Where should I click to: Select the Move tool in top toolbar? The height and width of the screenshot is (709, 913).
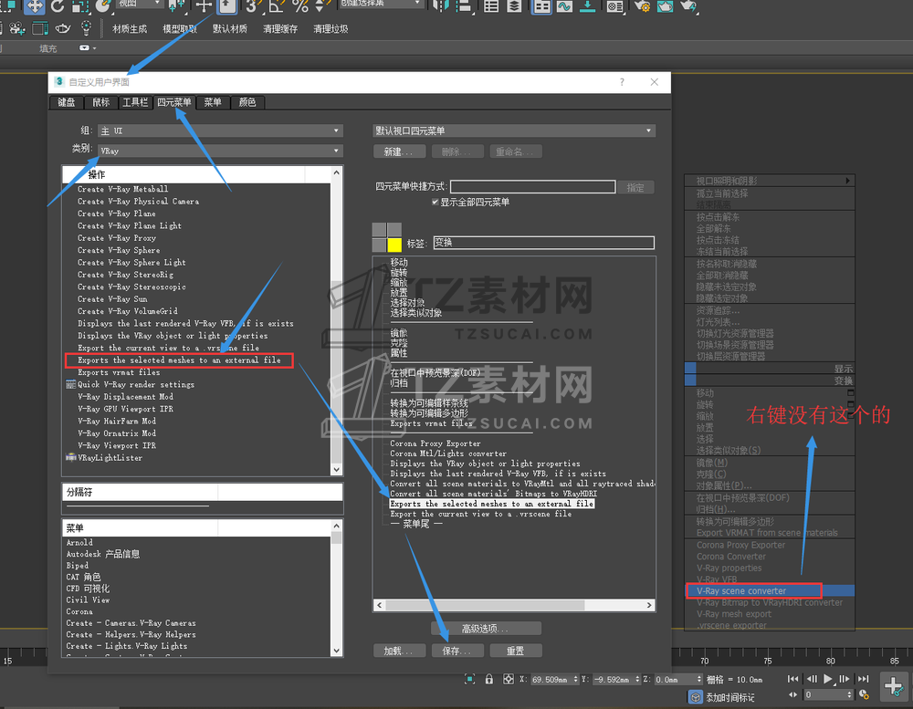tap(35, 6)
